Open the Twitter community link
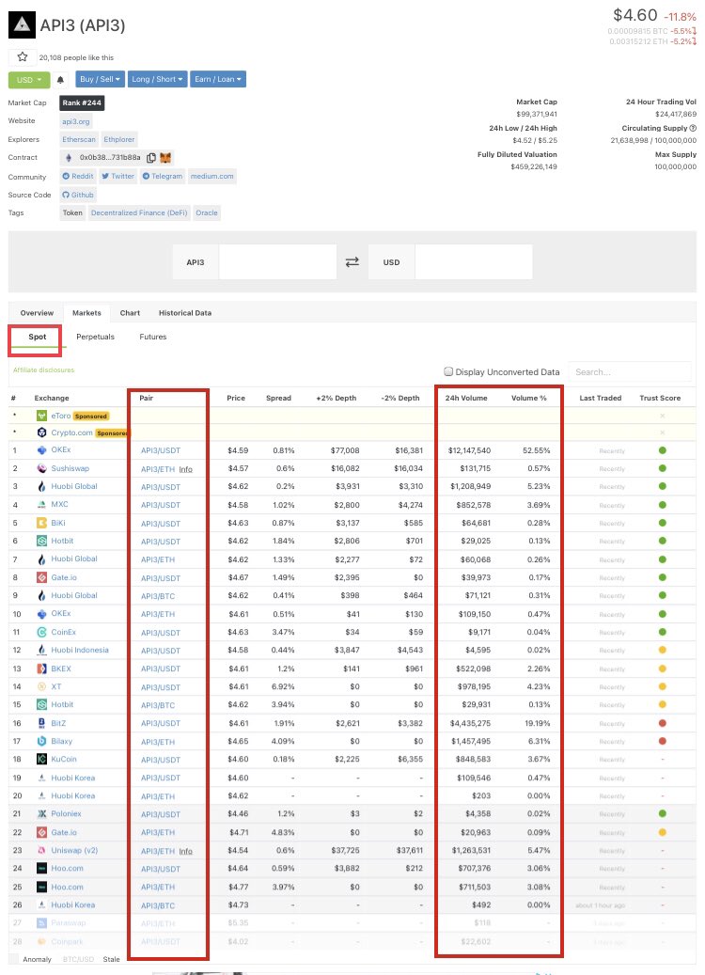The image size is (705, 975). tap(117, 176)
